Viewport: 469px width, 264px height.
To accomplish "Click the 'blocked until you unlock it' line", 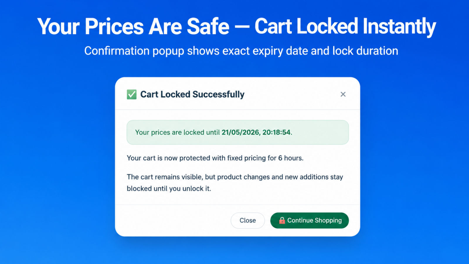I will 169,189.
